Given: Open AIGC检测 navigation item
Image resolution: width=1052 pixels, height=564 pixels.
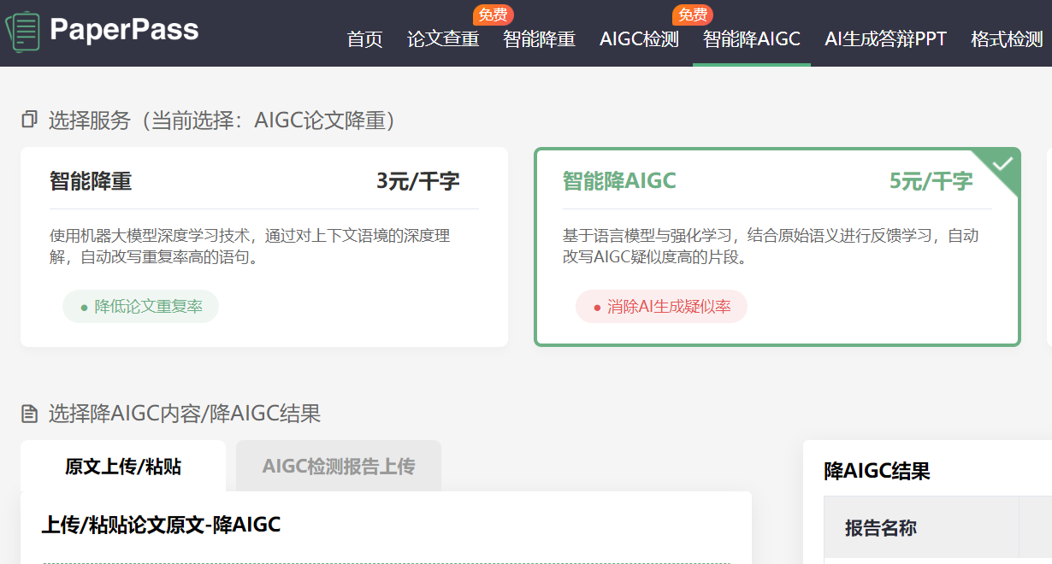Looking at the screenshot, I should pos(639,39).
